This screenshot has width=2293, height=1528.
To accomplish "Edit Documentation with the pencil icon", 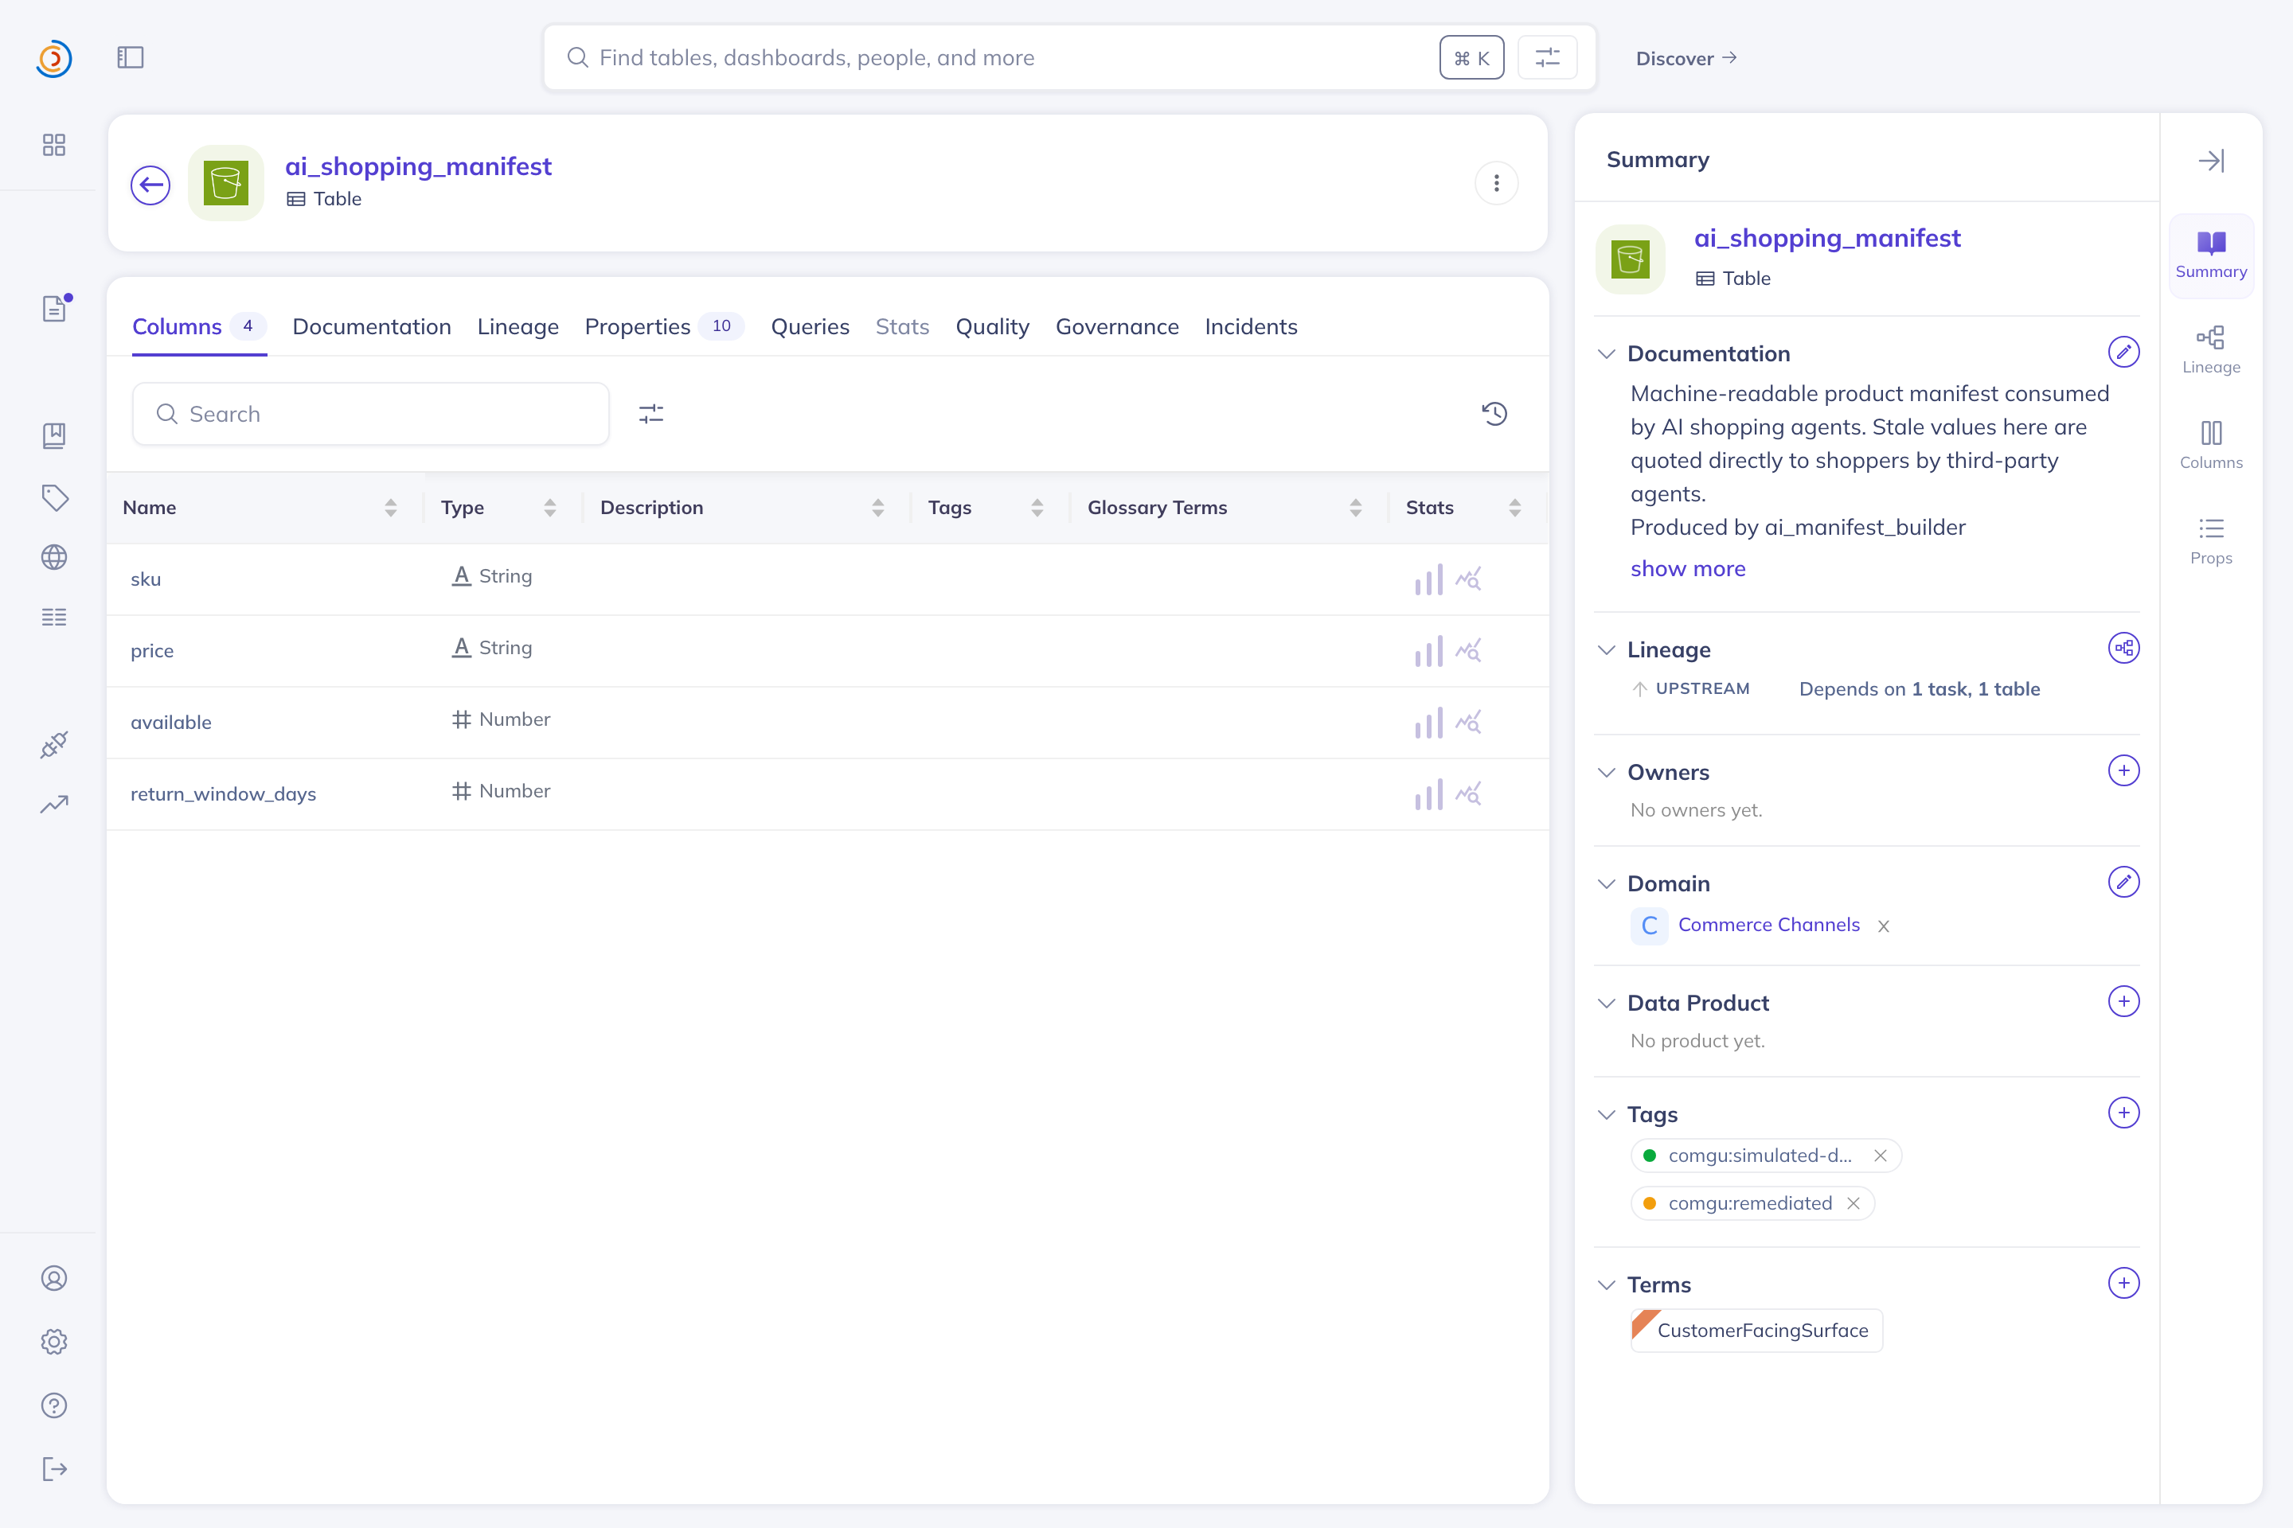I will 2123,352.
